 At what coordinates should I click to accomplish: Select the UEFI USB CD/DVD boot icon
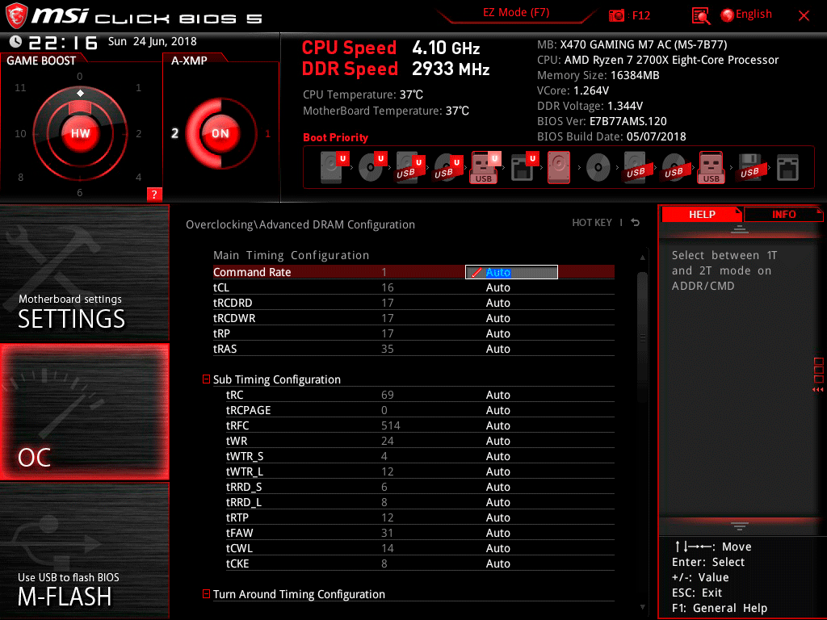(447, 167)
